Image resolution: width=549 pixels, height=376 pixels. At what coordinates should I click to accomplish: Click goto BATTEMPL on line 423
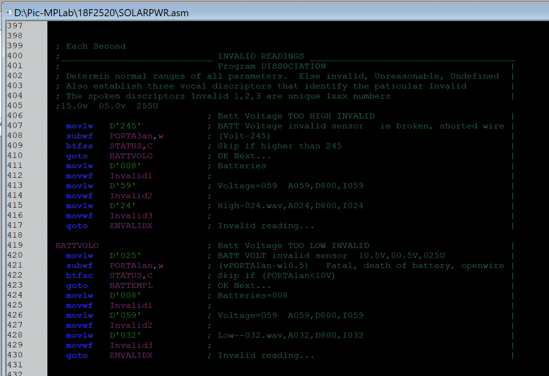[x=108, y=285]
